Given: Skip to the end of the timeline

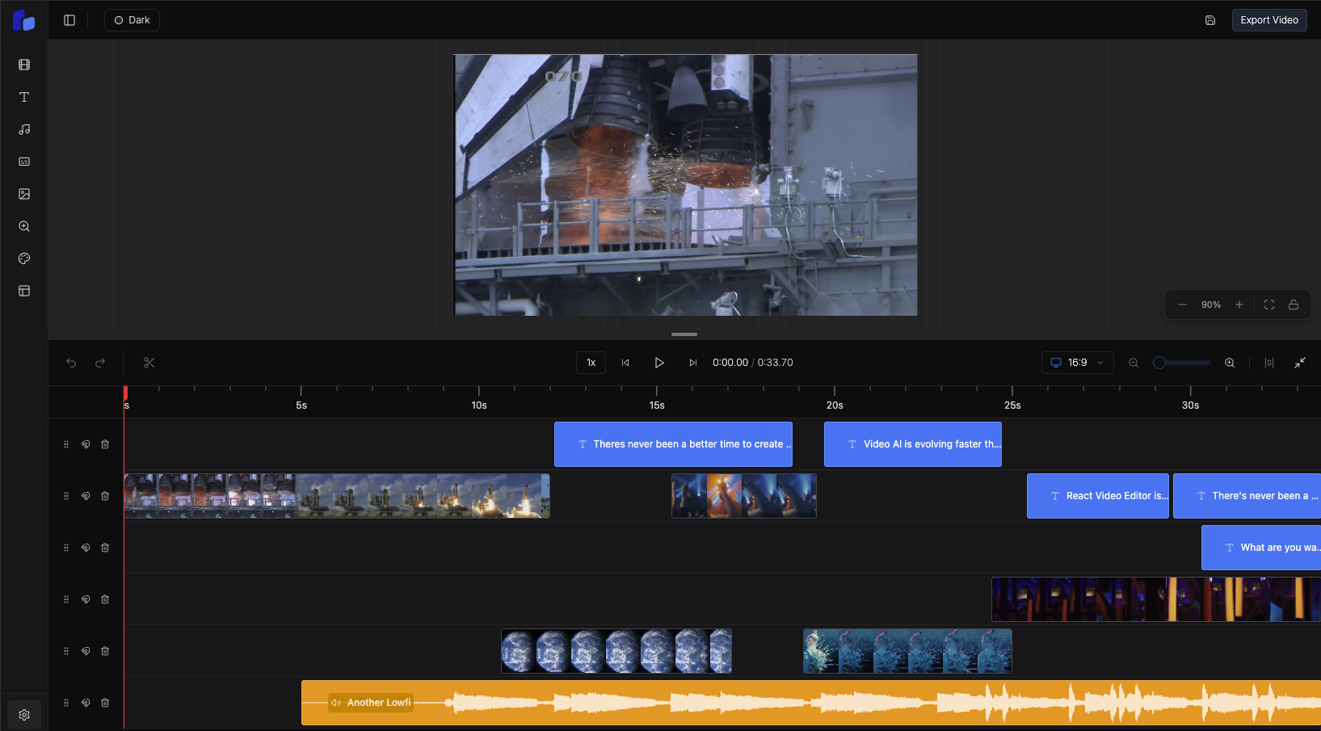Looking at the screenshot, I should click(692, 363).
